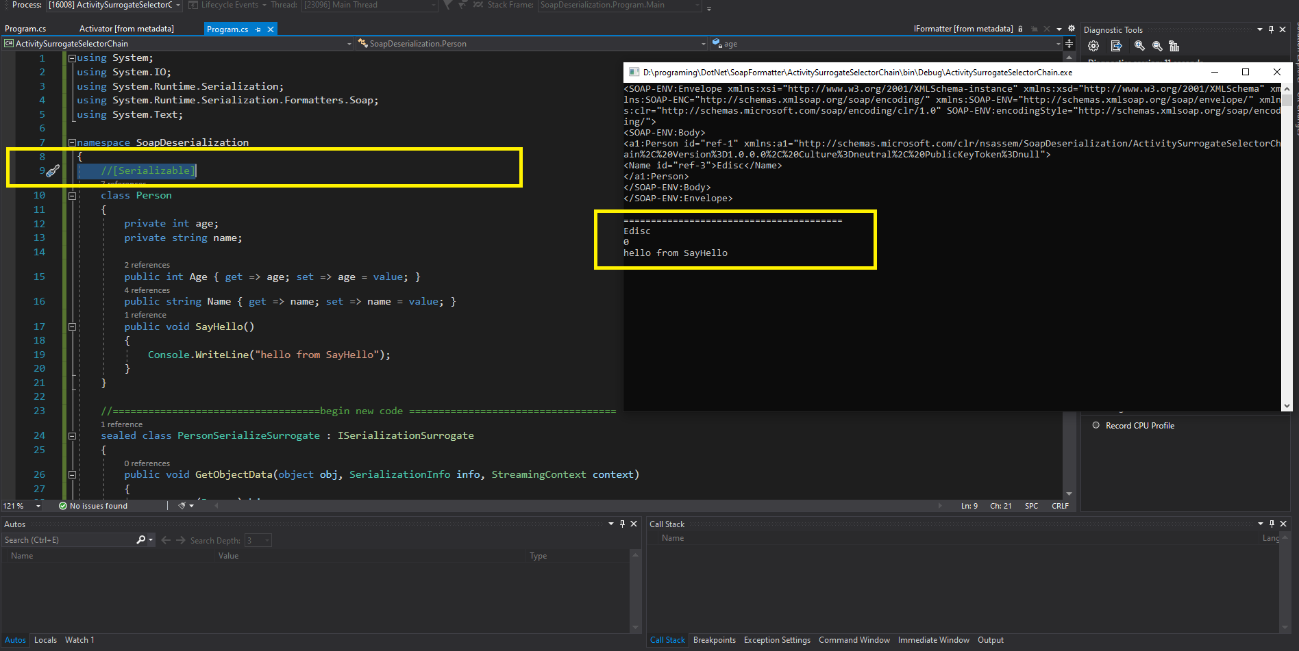Open the Breakpoints tab
Viewport: 1299px width, 651px height.
[715, 640]
